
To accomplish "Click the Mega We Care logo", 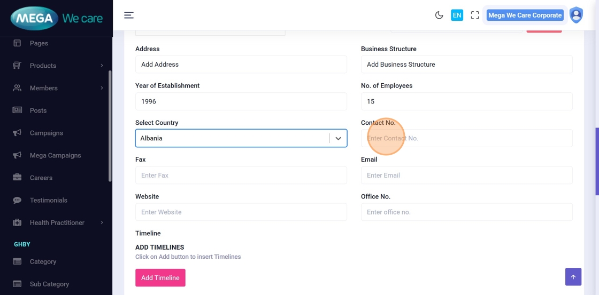I will [x=56, y=19].
